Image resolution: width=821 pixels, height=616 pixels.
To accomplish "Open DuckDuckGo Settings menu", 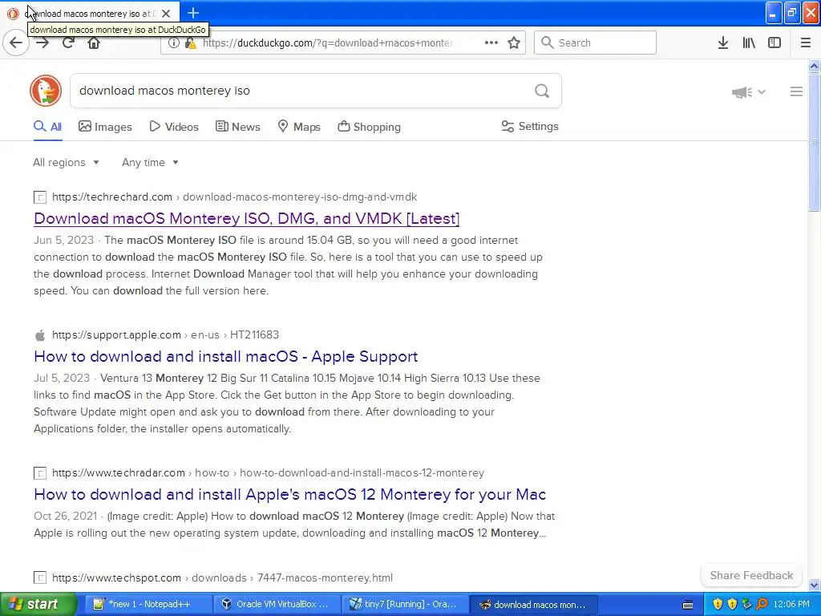I will point(530,126).
